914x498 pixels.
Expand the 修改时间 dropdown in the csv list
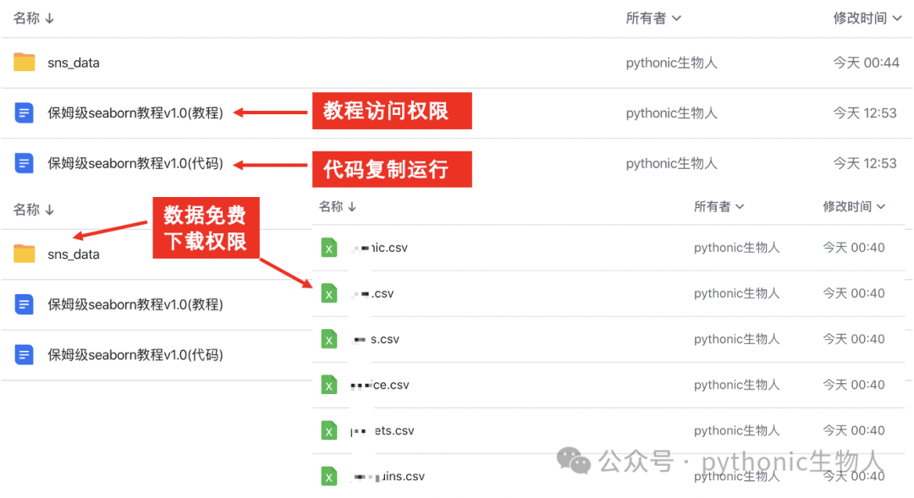pos(854,207)
